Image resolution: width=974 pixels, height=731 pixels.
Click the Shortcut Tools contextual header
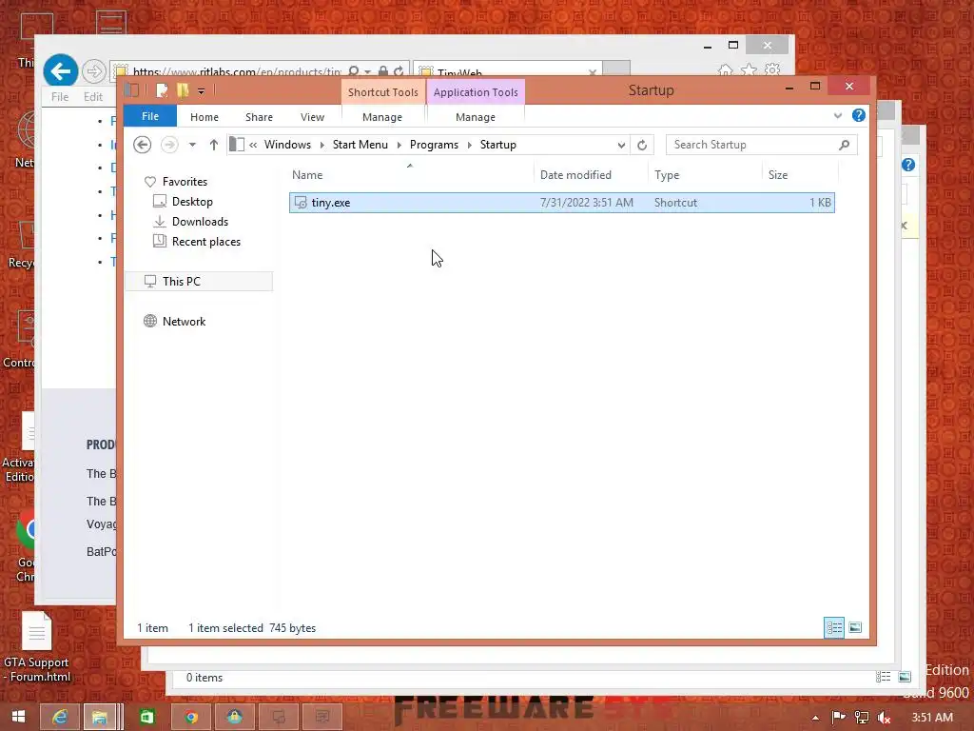[382, 92]
